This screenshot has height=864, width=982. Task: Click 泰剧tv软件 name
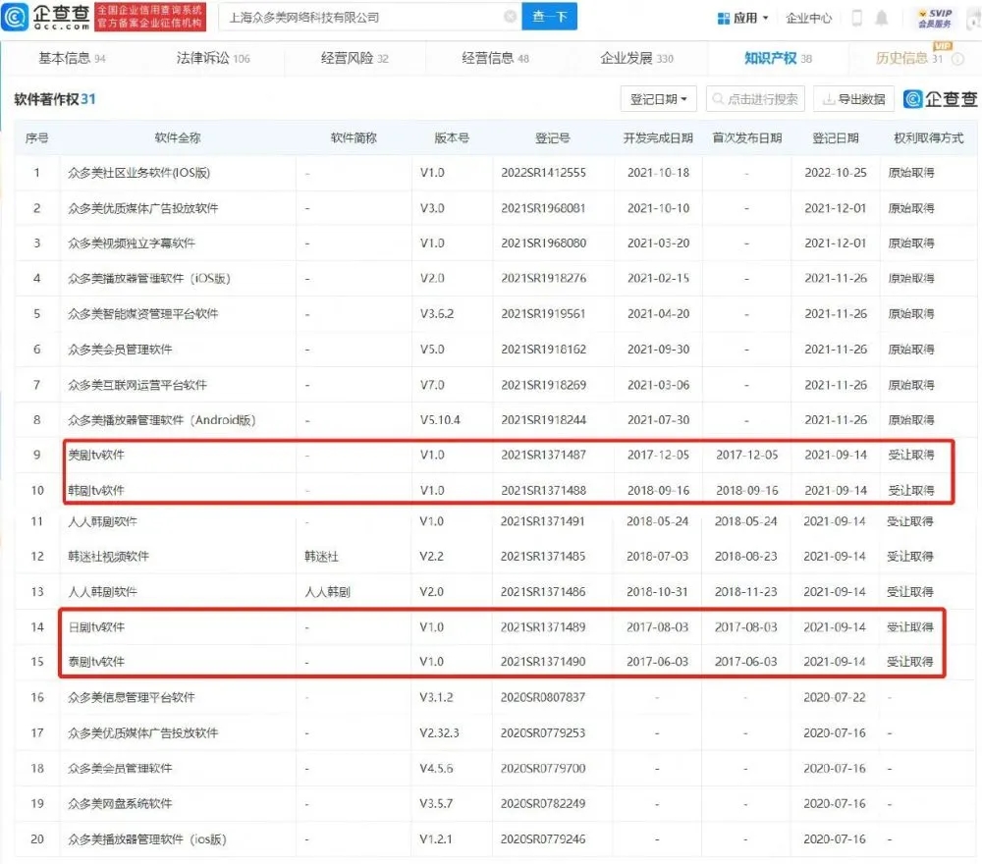(96, 662)
